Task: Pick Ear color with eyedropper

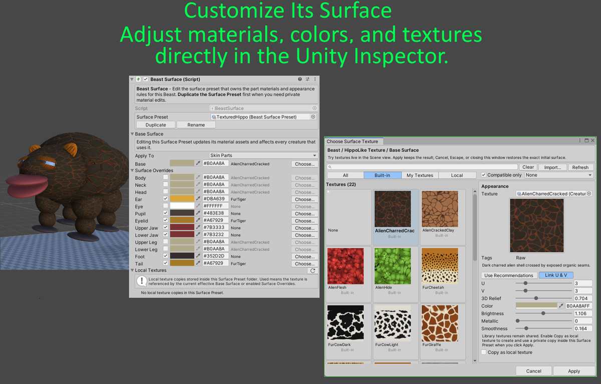Action: (x=198, y=199)
